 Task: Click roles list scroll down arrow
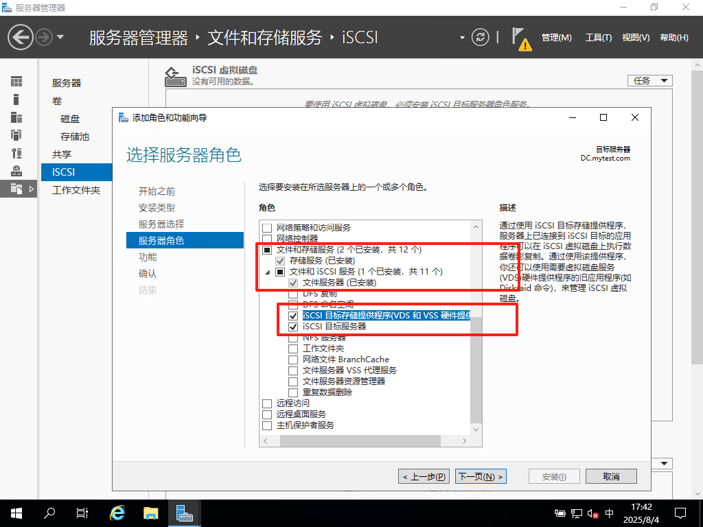(476, 430)
